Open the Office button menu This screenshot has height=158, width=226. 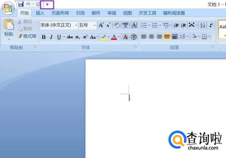pos(8,8)
